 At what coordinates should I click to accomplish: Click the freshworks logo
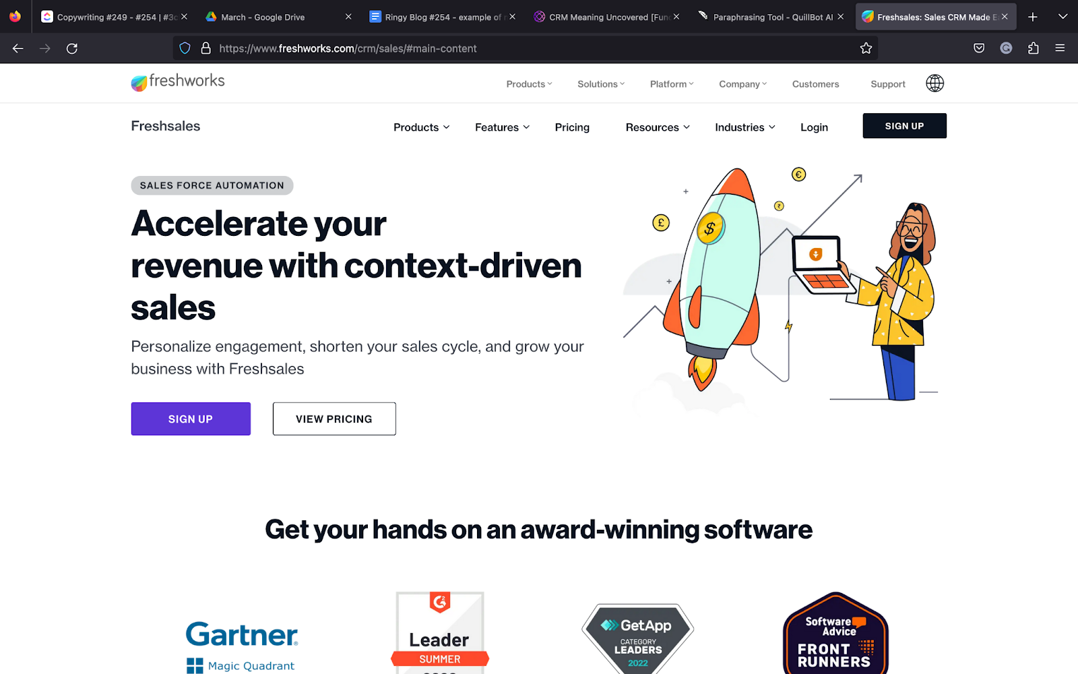[178, 82]
